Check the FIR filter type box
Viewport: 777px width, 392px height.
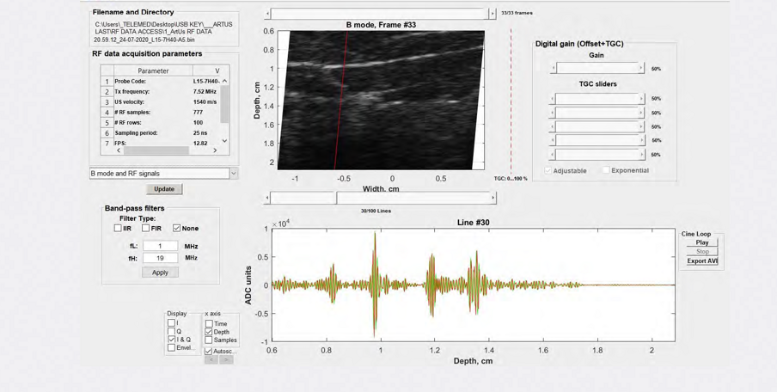[146, 229]
